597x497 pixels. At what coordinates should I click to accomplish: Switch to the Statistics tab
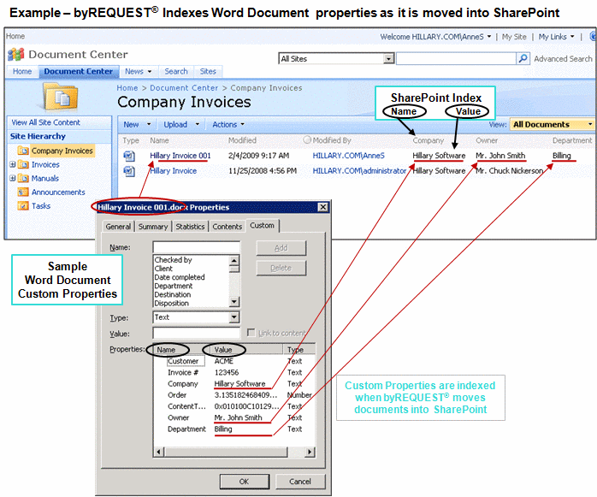[190, 227]
